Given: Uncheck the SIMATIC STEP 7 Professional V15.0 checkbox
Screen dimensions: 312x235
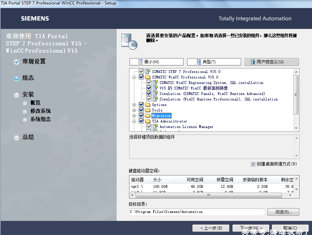Looking at the screenshot, I should click(141, 72).
